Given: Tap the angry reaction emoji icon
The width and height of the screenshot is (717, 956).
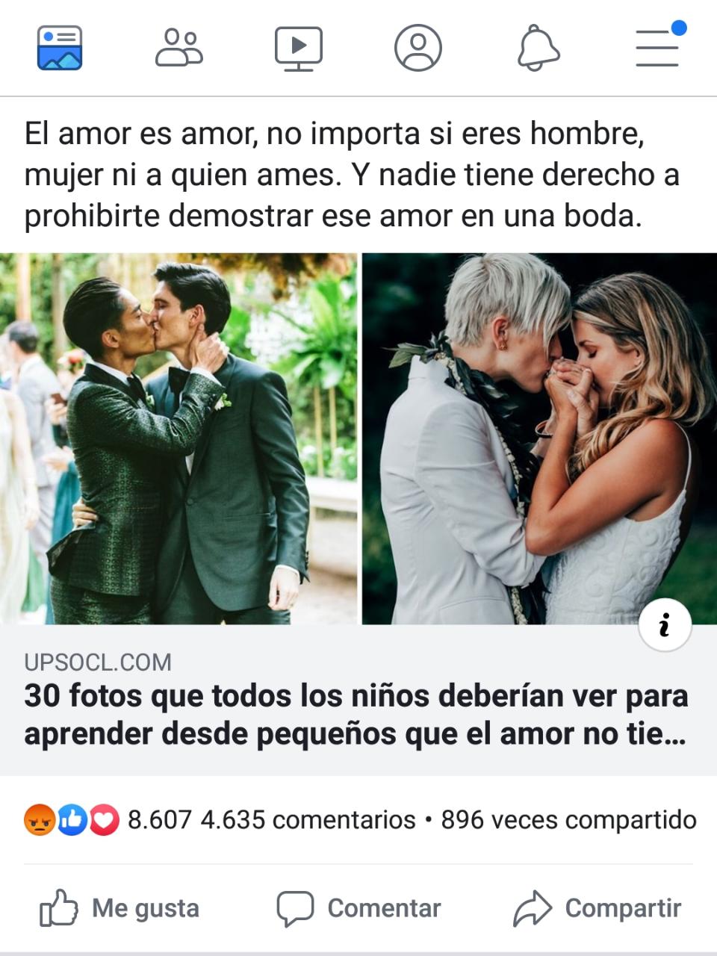Looking at the screenshot, I should [40, 820].
